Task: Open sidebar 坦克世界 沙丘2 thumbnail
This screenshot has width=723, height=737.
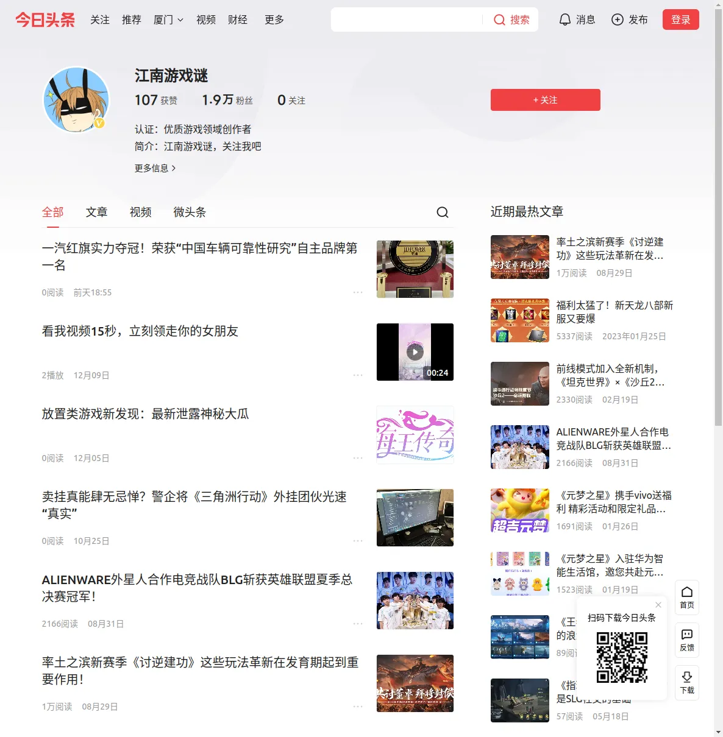Action: [520, 384]
